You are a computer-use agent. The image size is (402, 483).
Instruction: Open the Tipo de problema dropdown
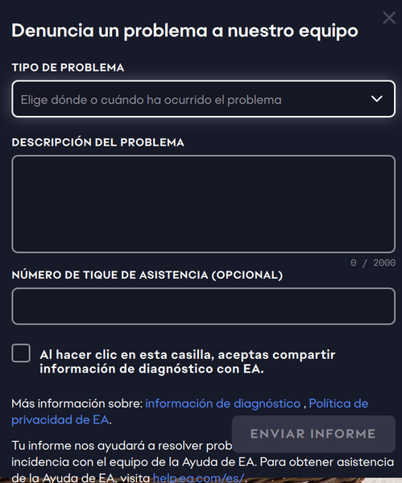pyautogui.click(x=204, y=99)
